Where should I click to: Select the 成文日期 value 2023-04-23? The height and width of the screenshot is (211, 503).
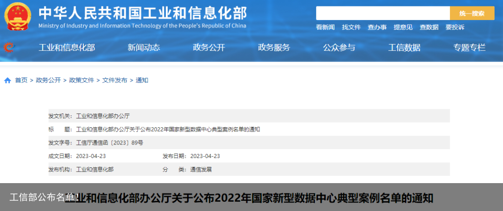pos(91,156)
